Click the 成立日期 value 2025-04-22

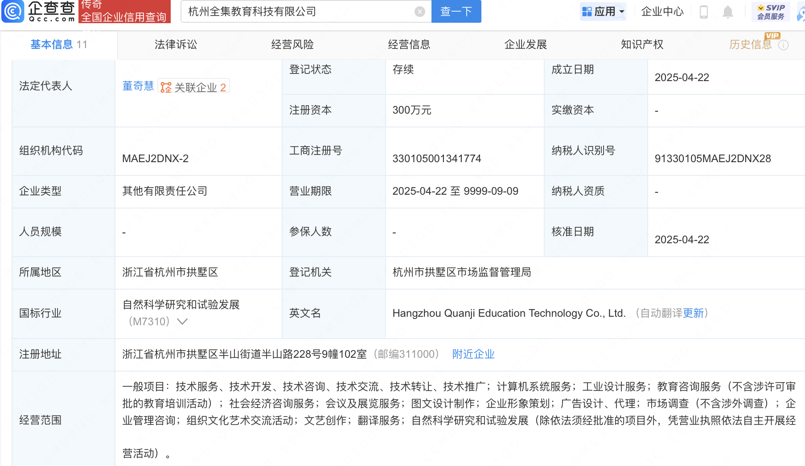click(682, 78)
